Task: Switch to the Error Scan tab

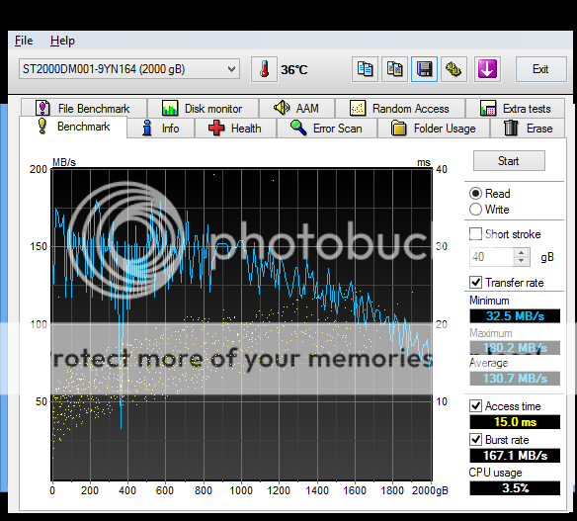Action: (x=327, y=129)
